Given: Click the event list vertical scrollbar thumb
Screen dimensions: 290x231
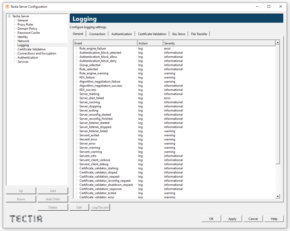Looking at the screenshot, I should 277,104.
